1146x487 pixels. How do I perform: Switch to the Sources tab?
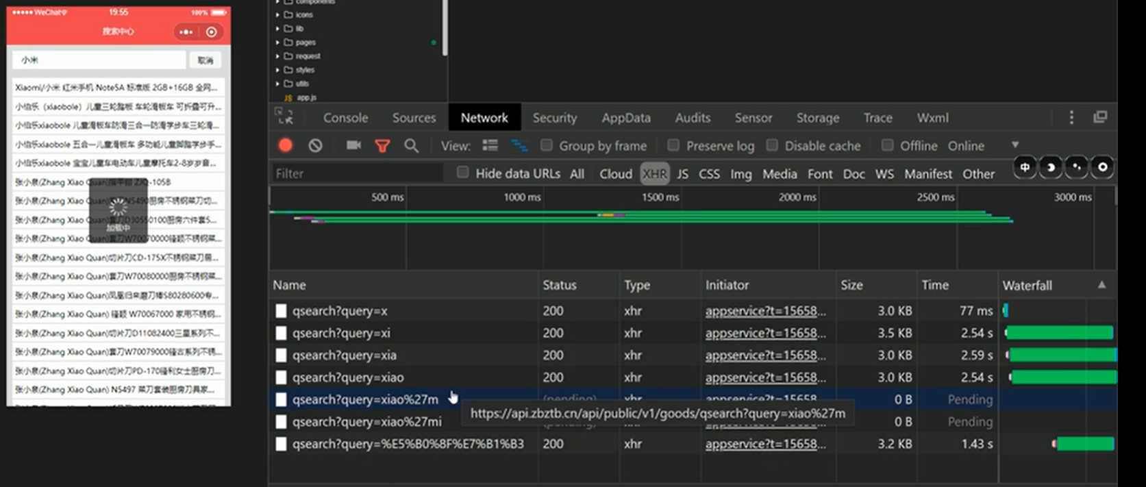414,118
